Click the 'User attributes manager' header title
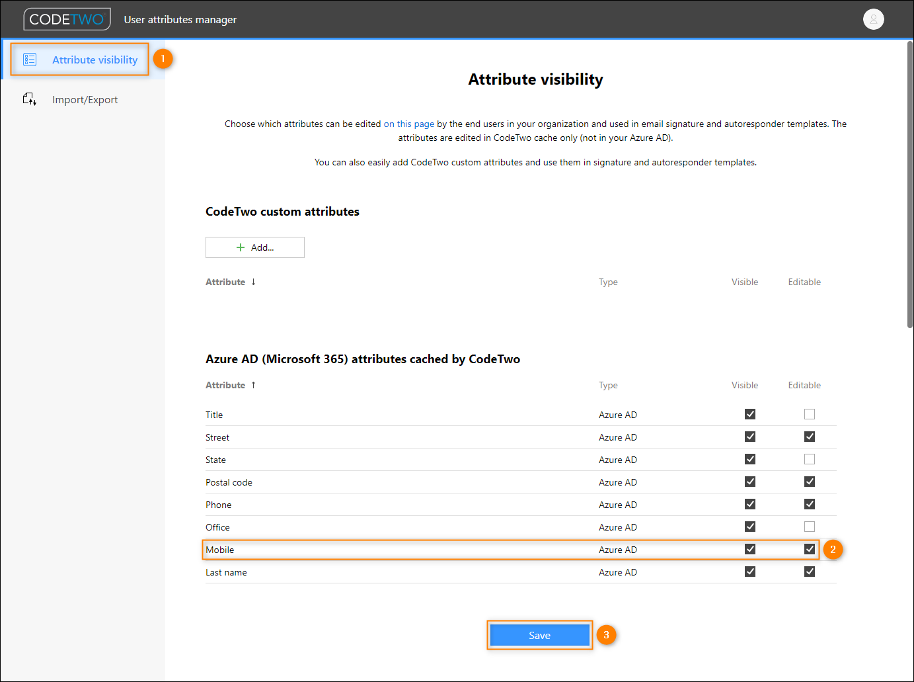This screenshot has width=914, height=682. [x=180, y=19]
